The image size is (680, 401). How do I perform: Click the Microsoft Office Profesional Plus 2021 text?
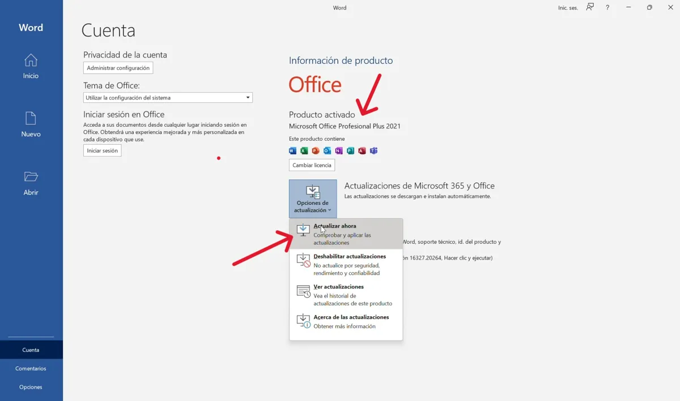pyautogui.click(x=345, y=126)
